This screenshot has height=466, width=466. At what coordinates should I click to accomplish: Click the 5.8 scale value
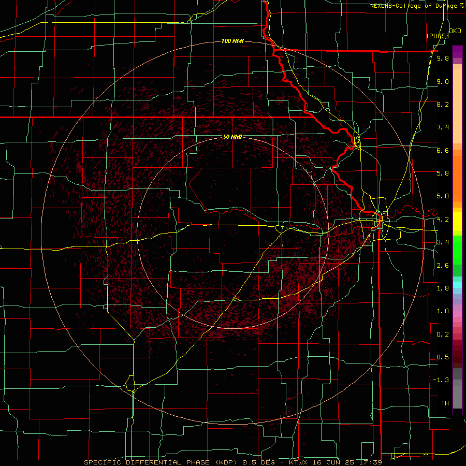(x=443, y=173)
